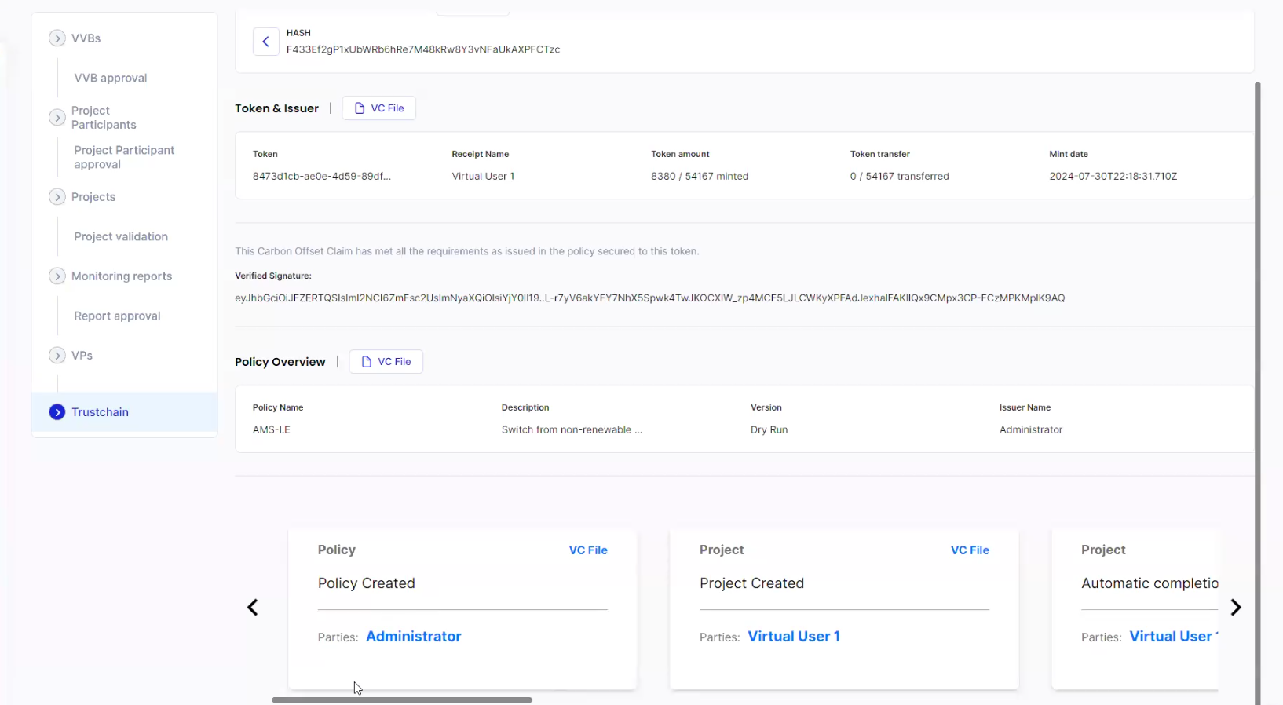Click Monitoring reports chevron icon

pyautogui.click(x=57, y=276)
